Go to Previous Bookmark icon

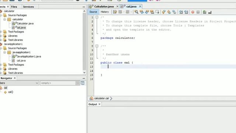[164, 12]
